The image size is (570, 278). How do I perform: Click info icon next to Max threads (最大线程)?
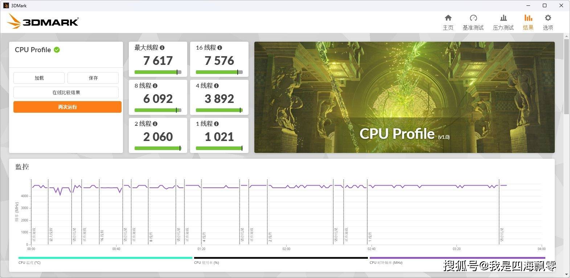[x=162, y=47]
